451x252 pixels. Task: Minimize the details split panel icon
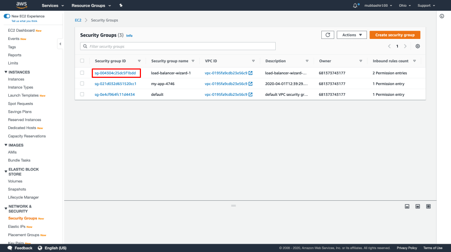click(x=407, y=206)
